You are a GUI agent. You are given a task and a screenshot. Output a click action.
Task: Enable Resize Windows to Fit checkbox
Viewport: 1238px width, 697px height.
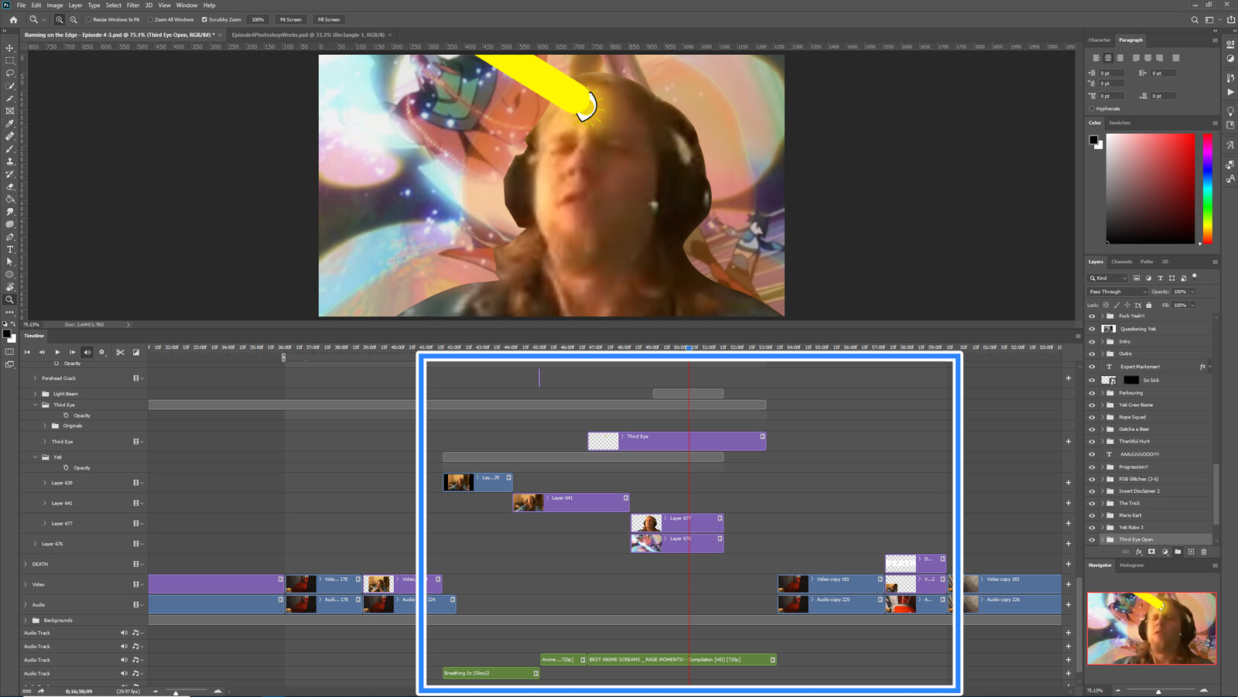[x=88, y=19]
